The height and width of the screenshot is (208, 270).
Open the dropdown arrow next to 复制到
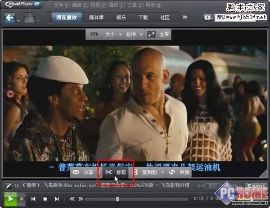tap(162, 173)
